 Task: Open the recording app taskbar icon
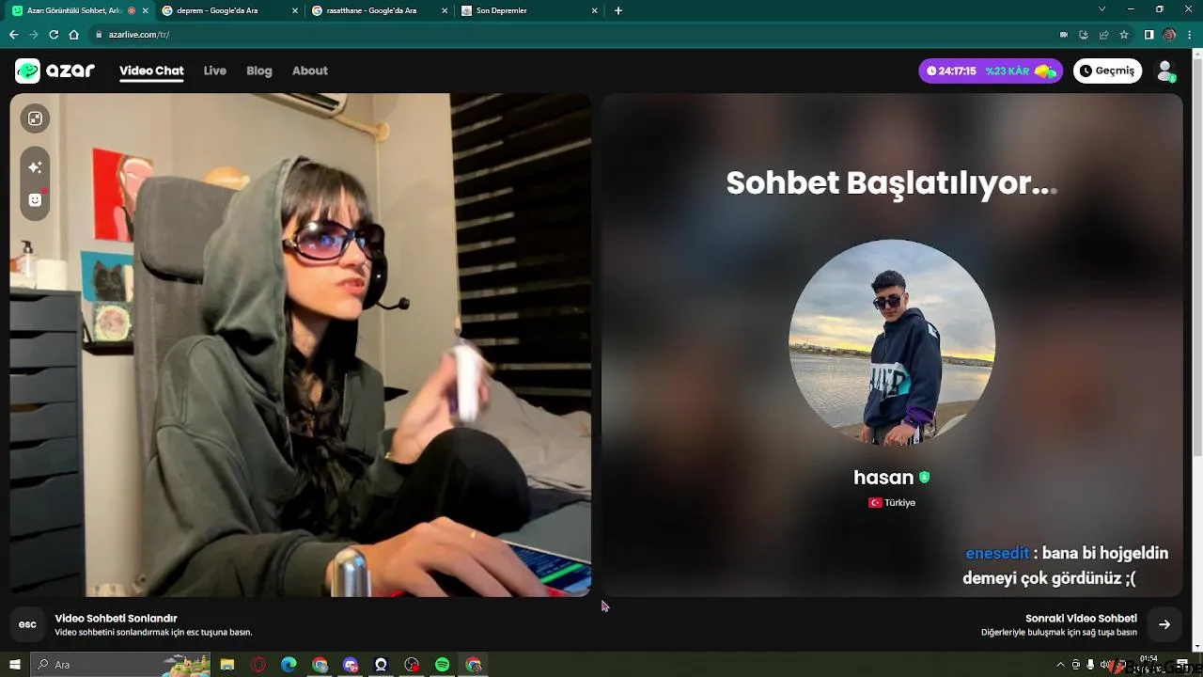click(x=412, y=665)
